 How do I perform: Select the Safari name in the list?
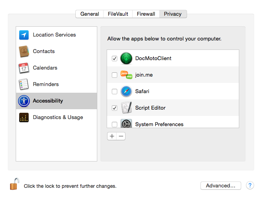pos(142,91)
